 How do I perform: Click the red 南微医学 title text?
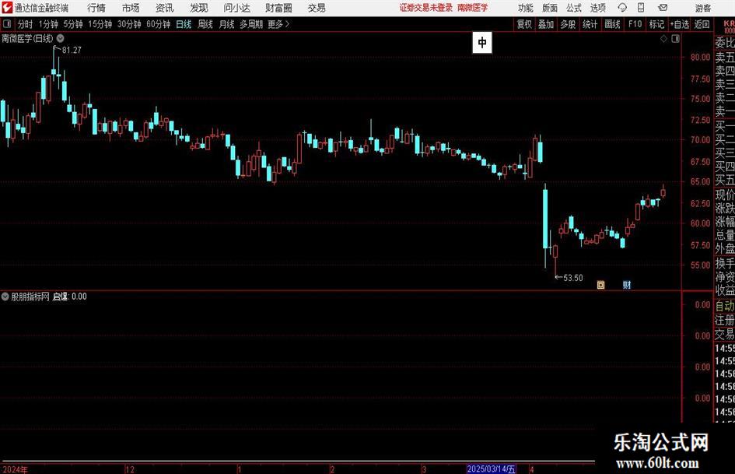[473, 8]
